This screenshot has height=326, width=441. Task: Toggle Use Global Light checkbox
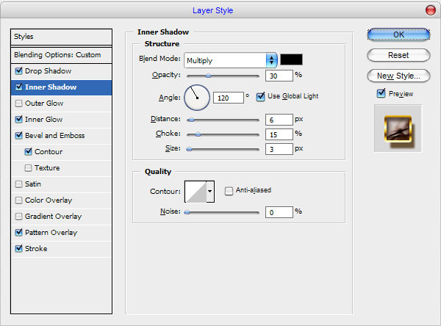[260, 97]
